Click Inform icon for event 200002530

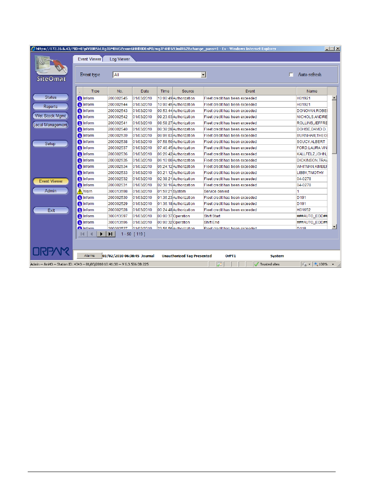coord(80,198)
